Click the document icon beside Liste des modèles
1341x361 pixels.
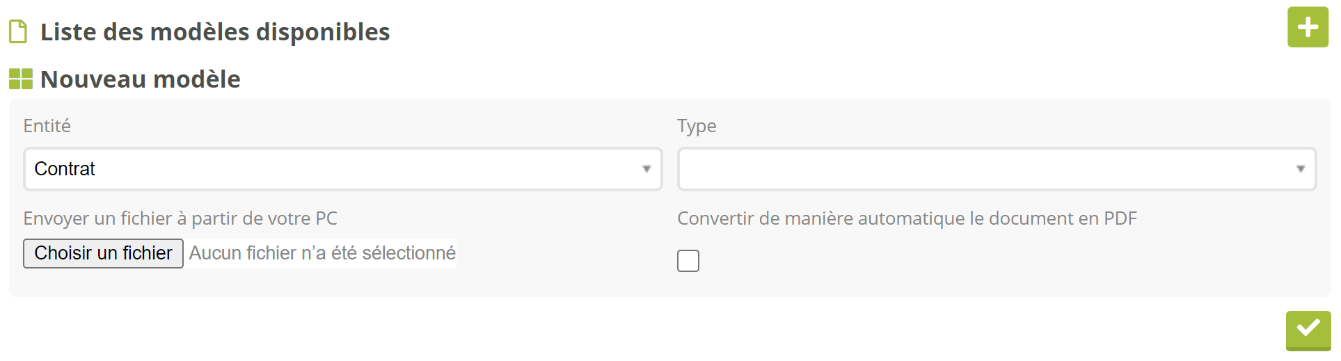click(x=18, y=32)
